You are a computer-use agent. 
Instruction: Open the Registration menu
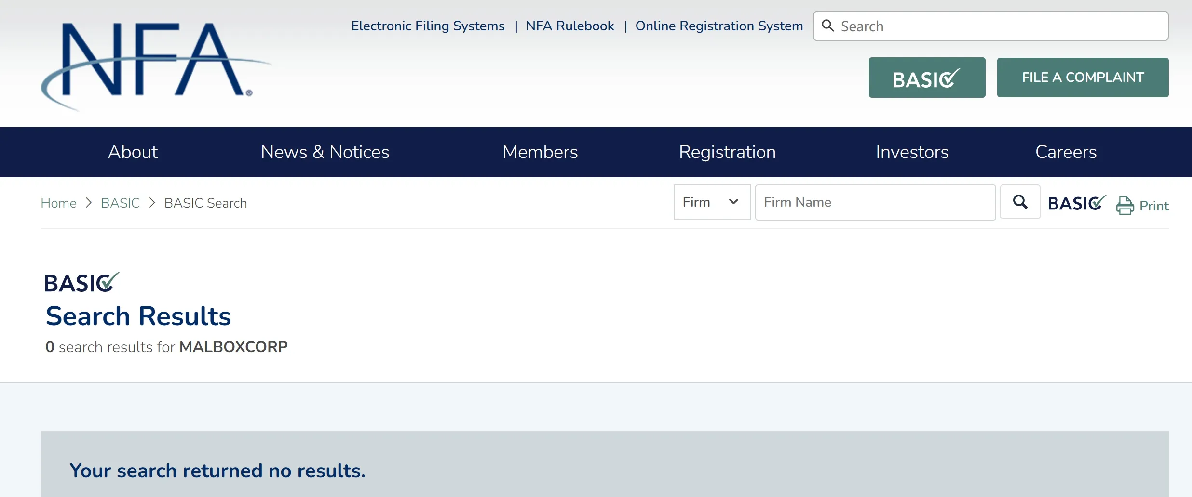pos(727,152)
